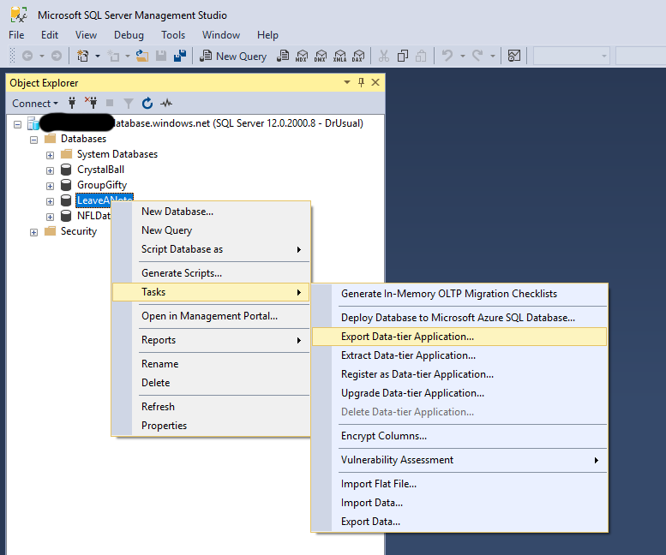Click Connect Object Explorer plug icon
Viewport: 666px width, 555px height.
72,103
